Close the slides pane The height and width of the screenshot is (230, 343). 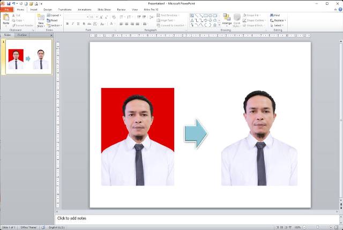(51, 35)
